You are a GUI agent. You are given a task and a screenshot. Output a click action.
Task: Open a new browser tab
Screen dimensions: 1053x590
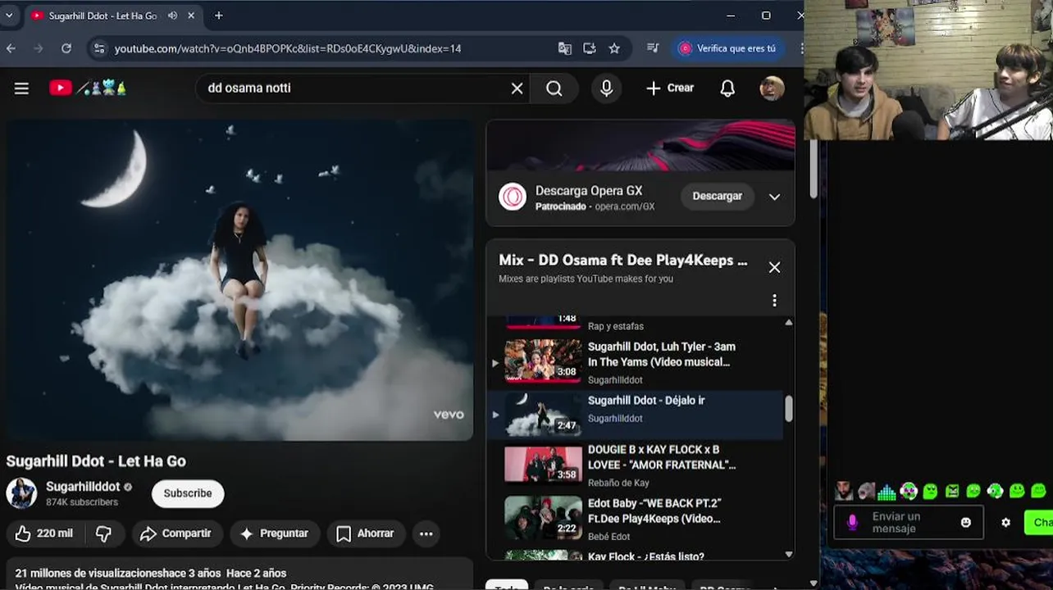pyautogui.click(x=218, y=16)
